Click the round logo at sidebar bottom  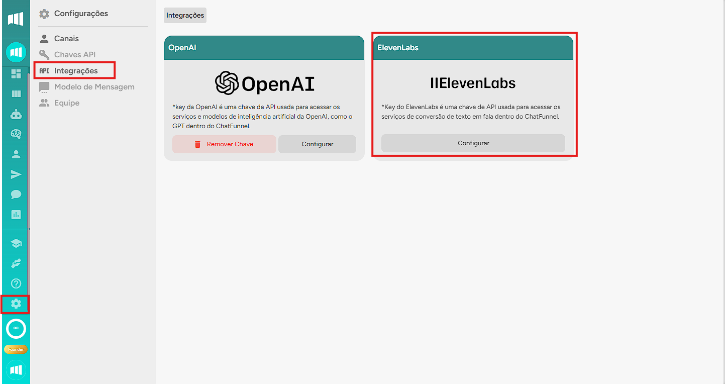pyautogui.click(x=16, y=370)
